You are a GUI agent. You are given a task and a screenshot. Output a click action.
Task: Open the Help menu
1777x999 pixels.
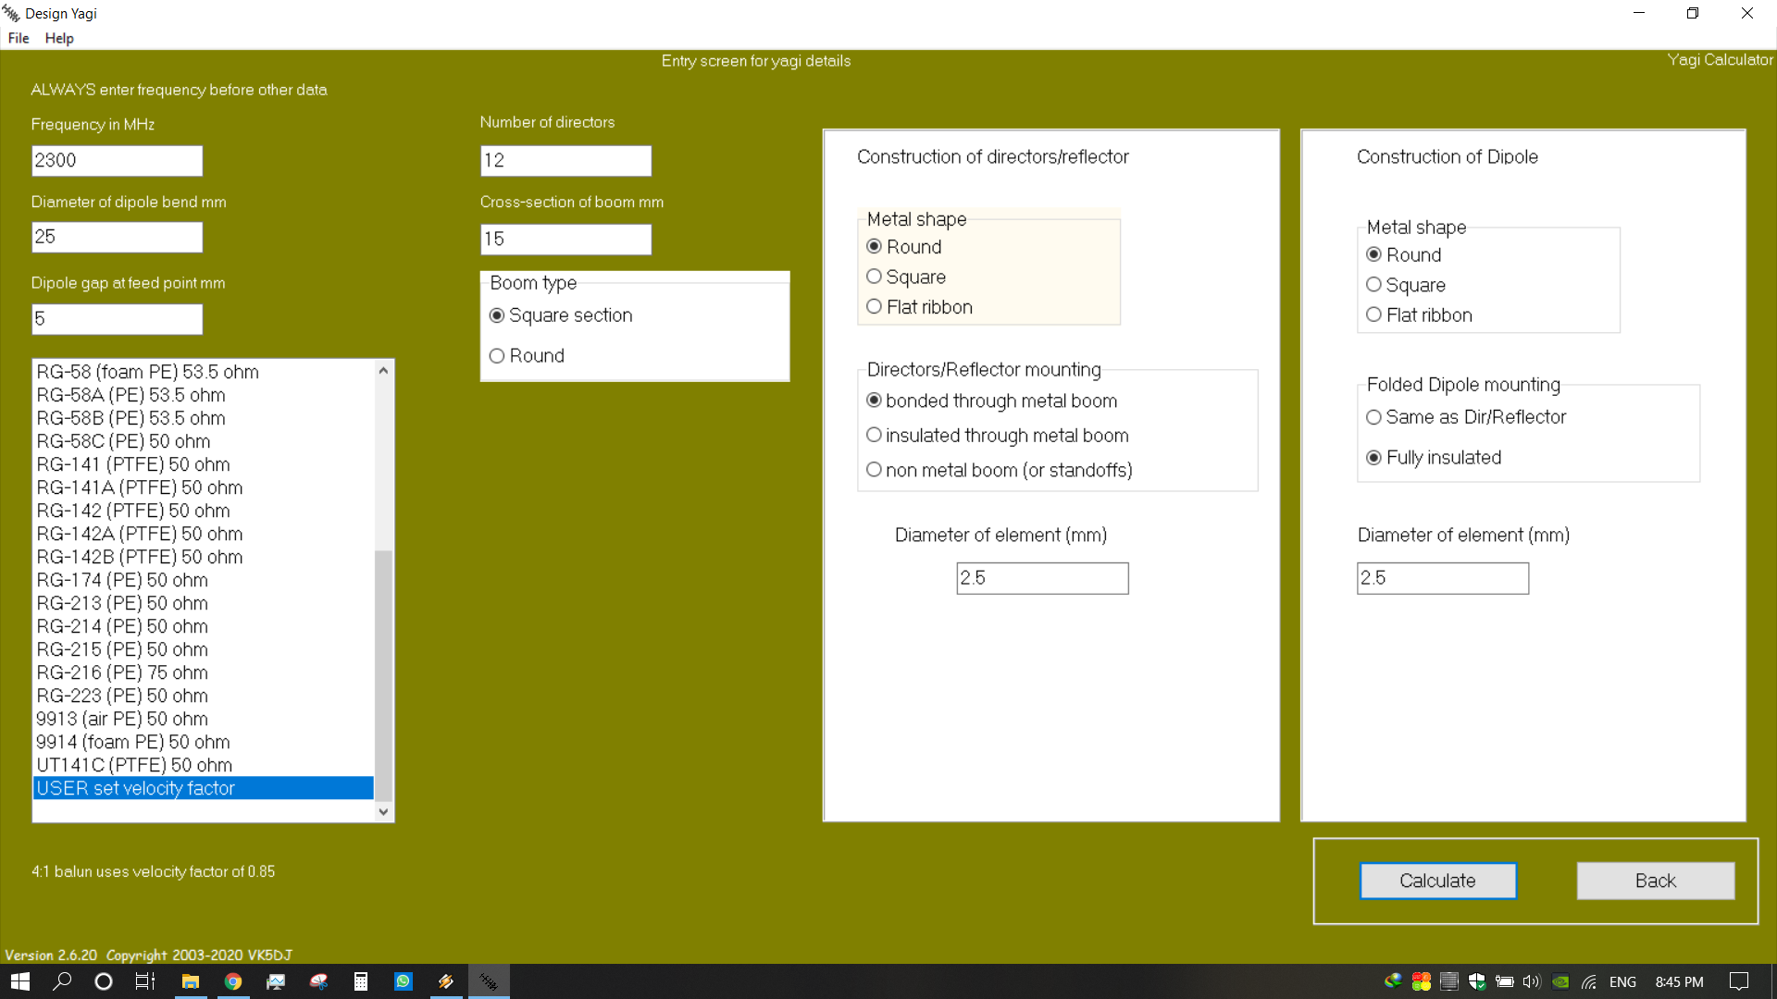pyautogui.click(x=58, y=38)
